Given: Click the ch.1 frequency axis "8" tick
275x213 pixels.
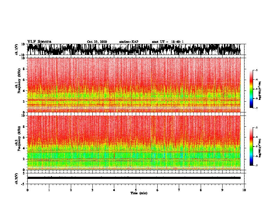Looking at the screenshot, I should 24,69.
